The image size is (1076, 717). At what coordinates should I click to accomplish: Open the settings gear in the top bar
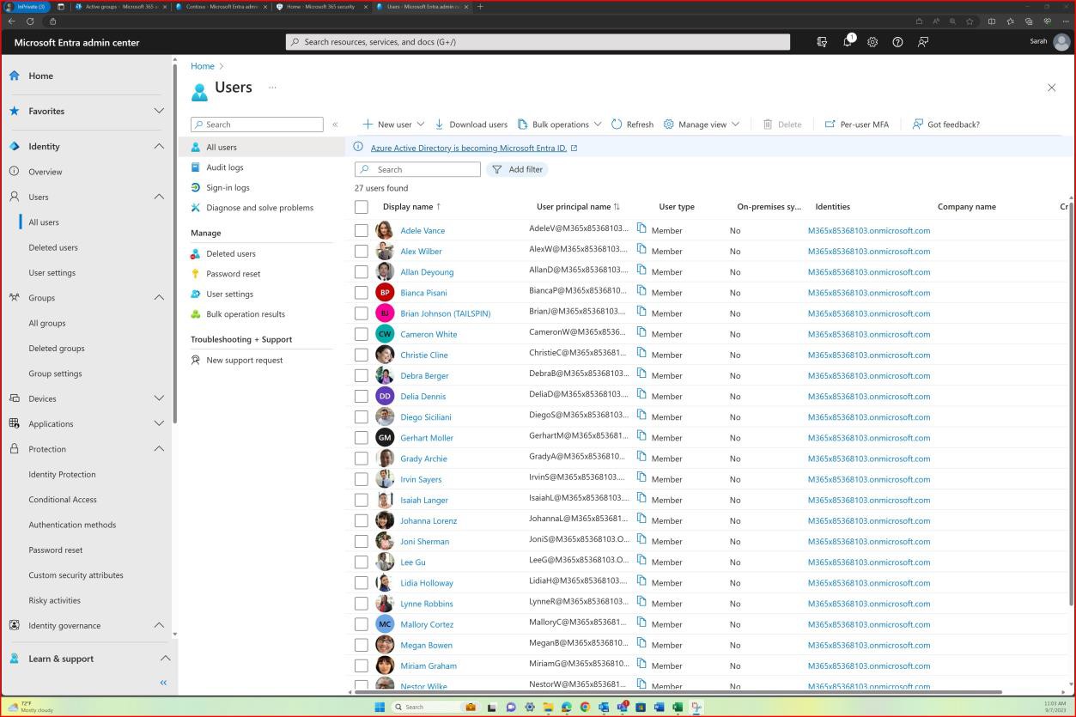[872, 41]
